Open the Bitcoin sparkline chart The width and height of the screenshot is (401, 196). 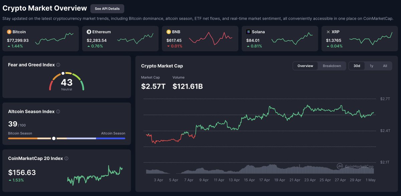[x=54, y=39]
